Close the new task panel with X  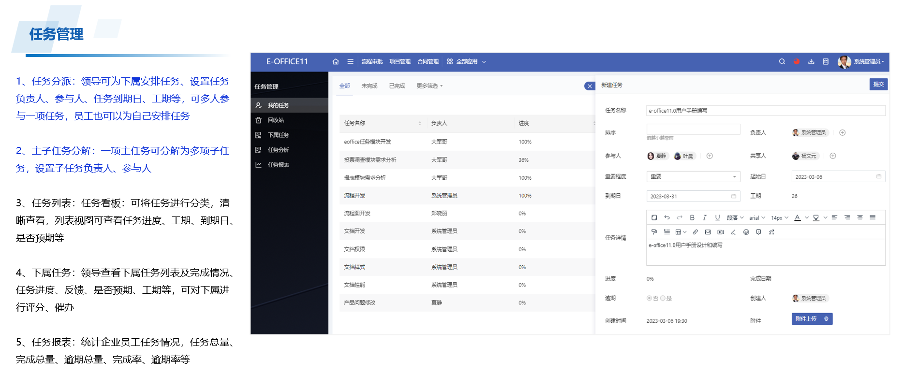tap(590, 86)
